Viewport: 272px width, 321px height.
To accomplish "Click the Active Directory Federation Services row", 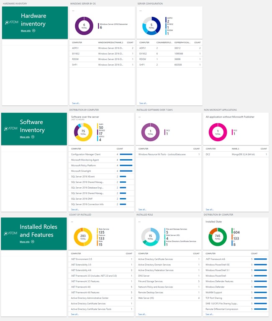I will point(169,270).
